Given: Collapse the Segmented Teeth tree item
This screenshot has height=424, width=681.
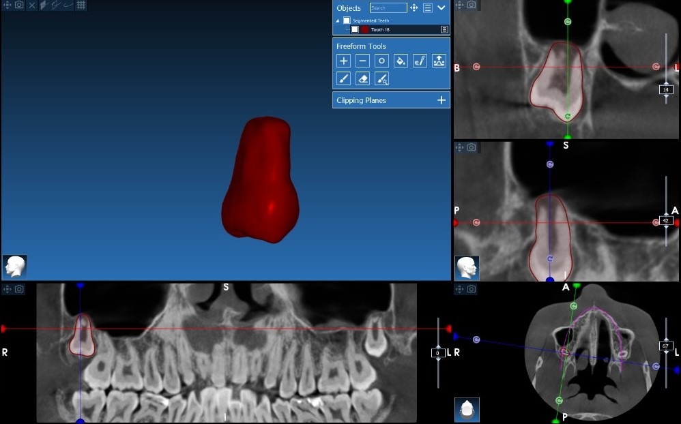Looking at the screenshot, I should pos(337,20).
